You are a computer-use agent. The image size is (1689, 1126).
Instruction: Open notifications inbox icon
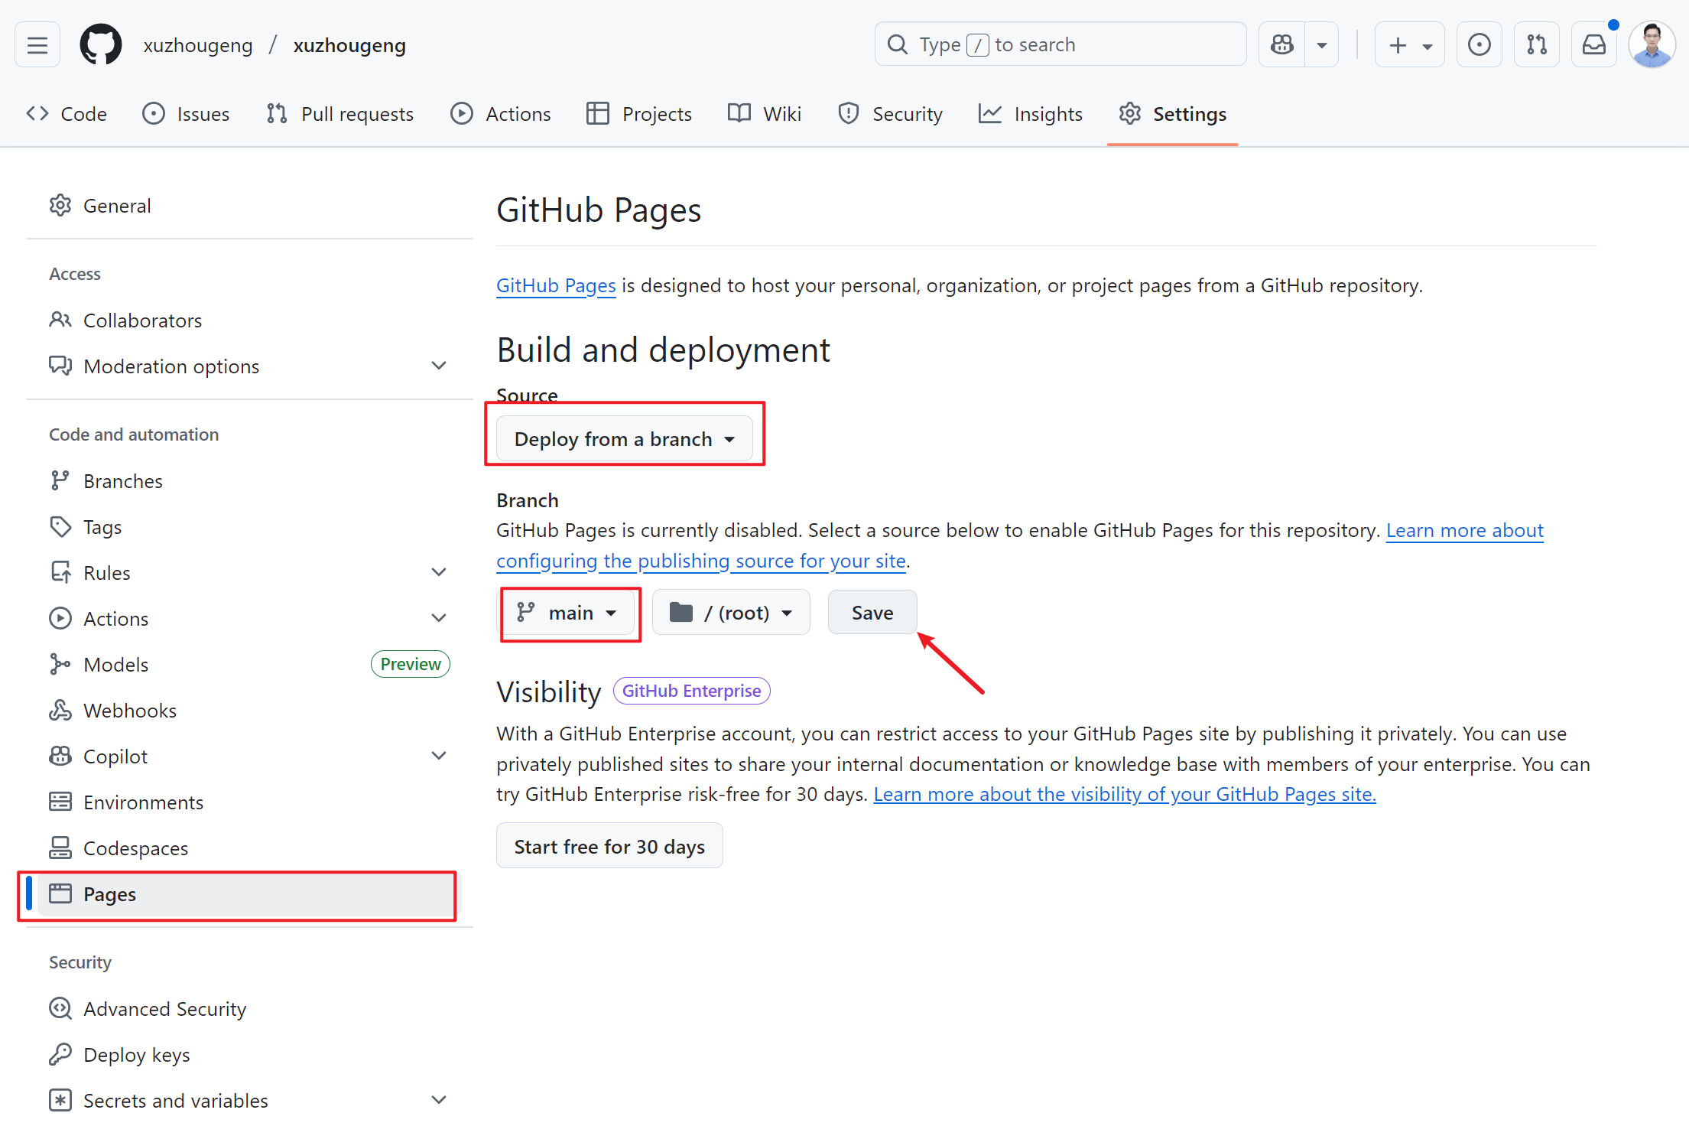[1593, 44]
